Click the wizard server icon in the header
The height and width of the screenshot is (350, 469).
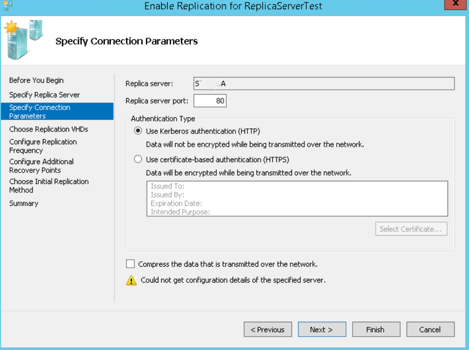coord(23,39)
